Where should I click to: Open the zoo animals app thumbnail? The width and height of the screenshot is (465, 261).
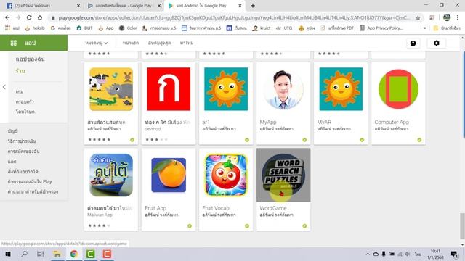pyautogui.click(x=111, y=89)
